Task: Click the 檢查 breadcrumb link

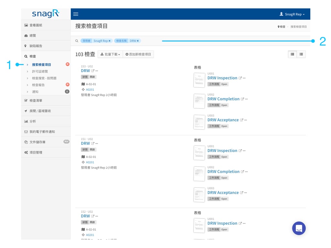Action: point(282,26)
